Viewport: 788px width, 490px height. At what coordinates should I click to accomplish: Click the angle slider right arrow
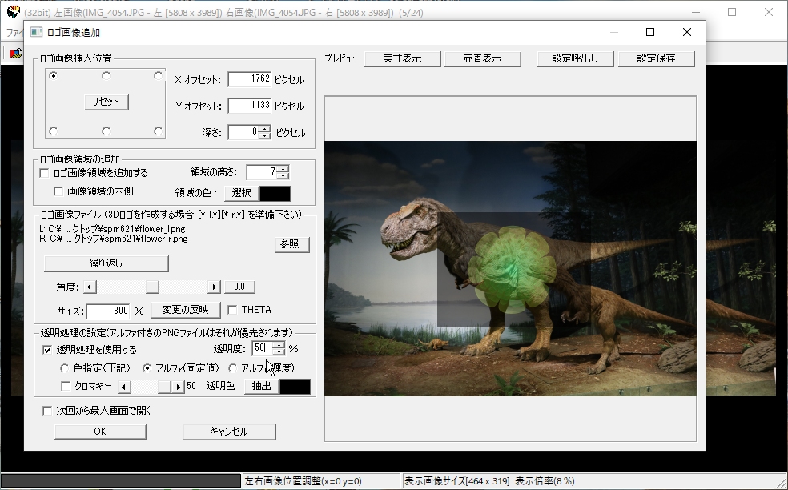[214, 287]
